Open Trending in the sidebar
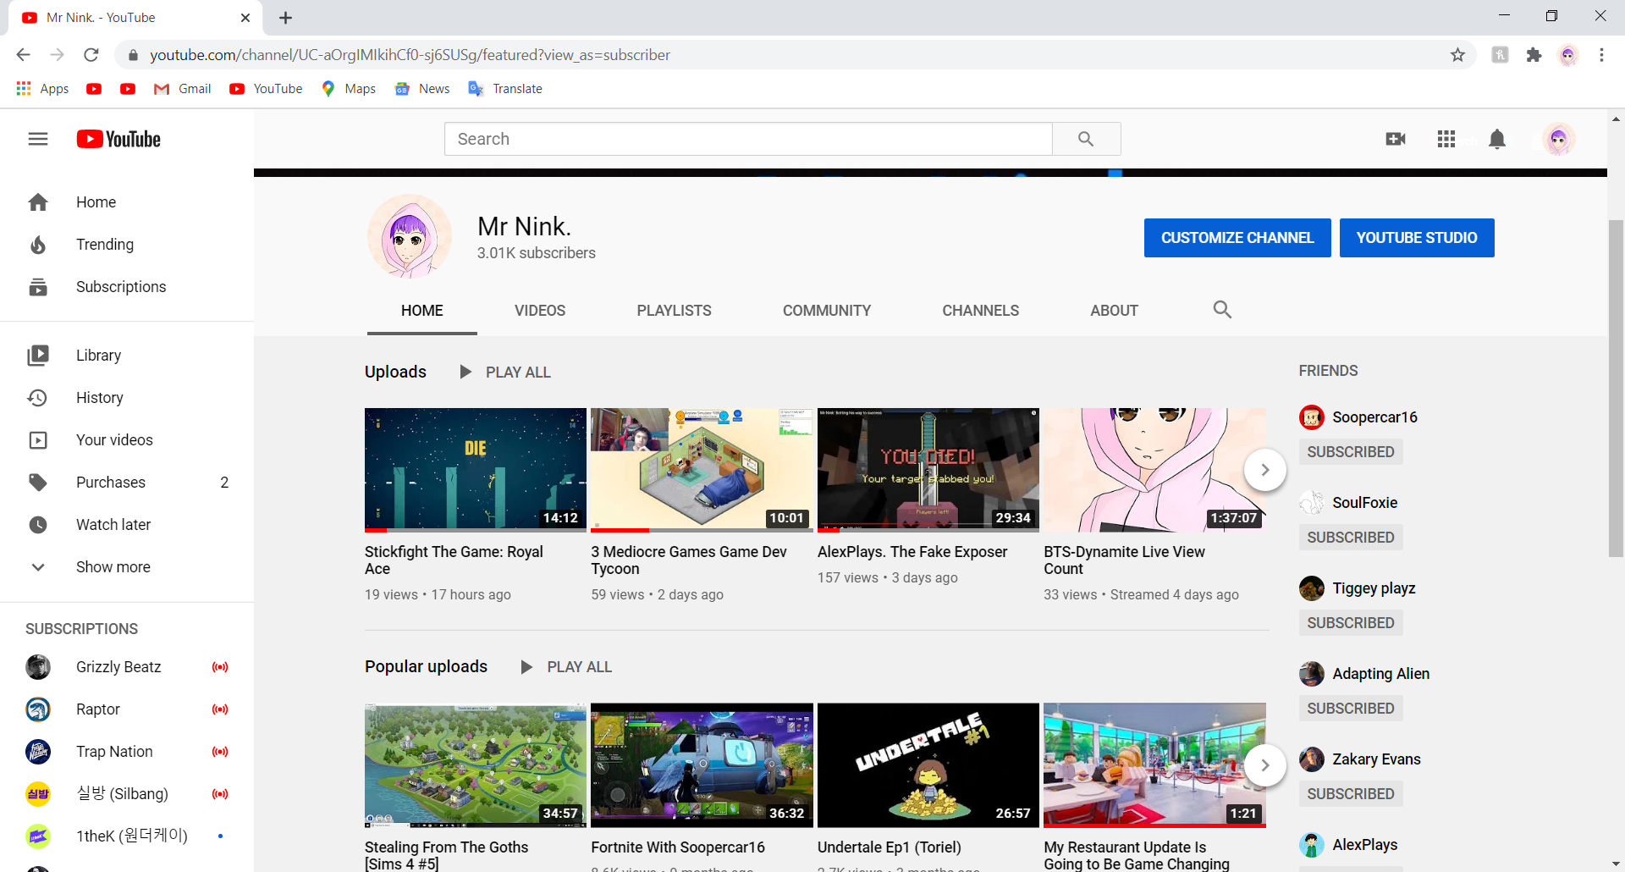 127,245
